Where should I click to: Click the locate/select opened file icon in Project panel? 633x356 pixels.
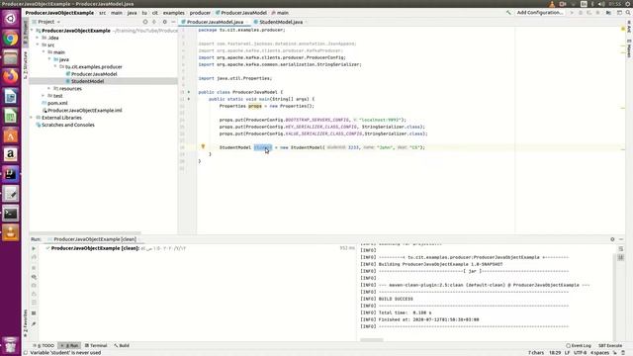[145, 22]
